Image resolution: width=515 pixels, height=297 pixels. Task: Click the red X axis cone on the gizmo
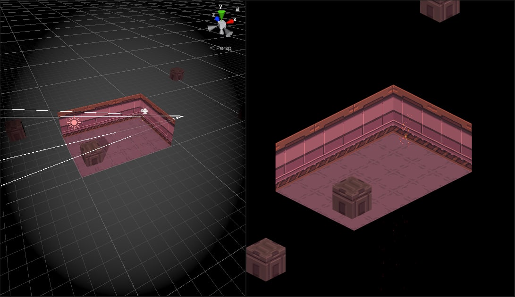pyautogui.click(x=230, y=21)
